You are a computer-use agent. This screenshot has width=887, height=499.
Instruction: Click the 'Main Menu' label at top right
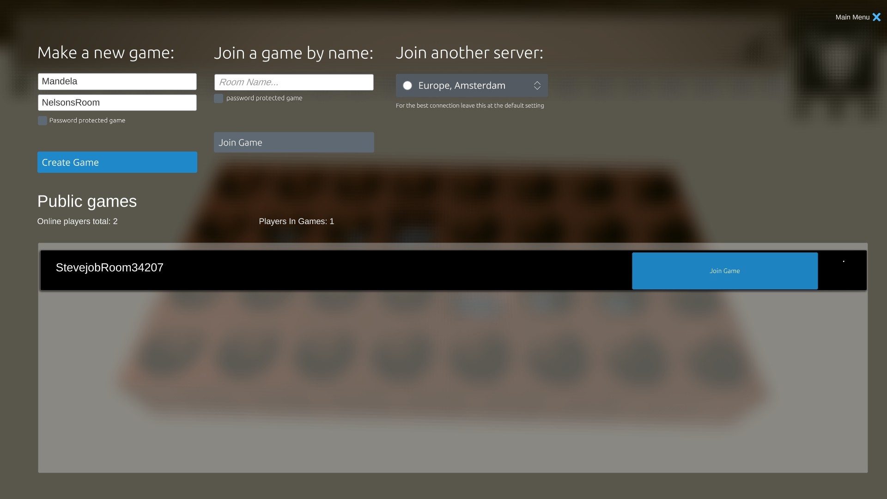[x=852, y=17]
